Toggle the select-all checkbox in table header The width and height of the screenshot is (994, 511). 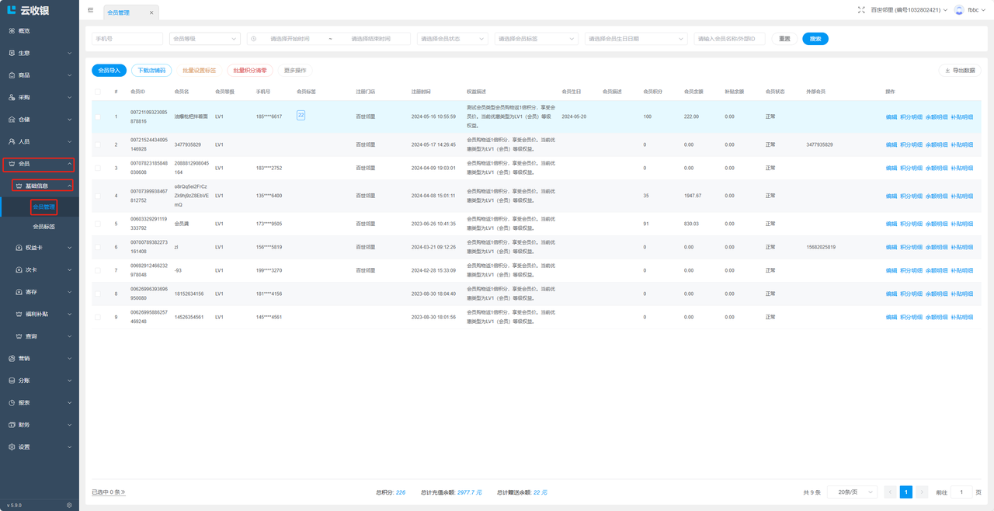98,92
